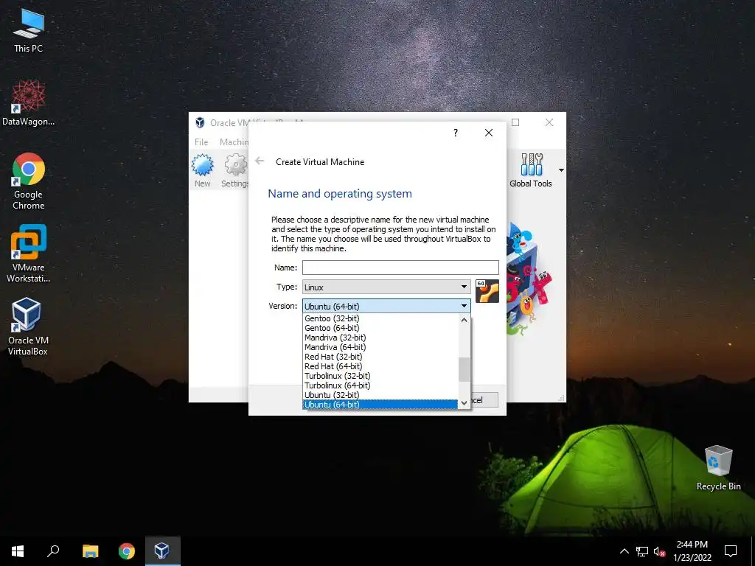Click the version list scrollbar thumb
The image size is (755, 566).
pos(465,369)
